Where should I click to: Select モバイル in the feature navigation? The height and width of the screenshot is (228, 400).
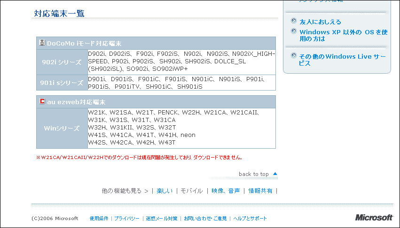coord(192,191)
